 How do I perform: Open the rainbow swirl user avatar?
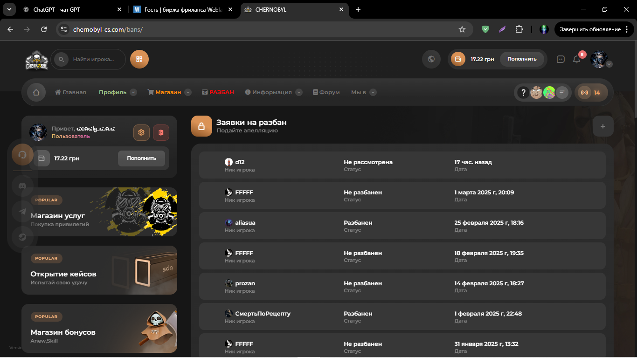click(x=549, y=92)
